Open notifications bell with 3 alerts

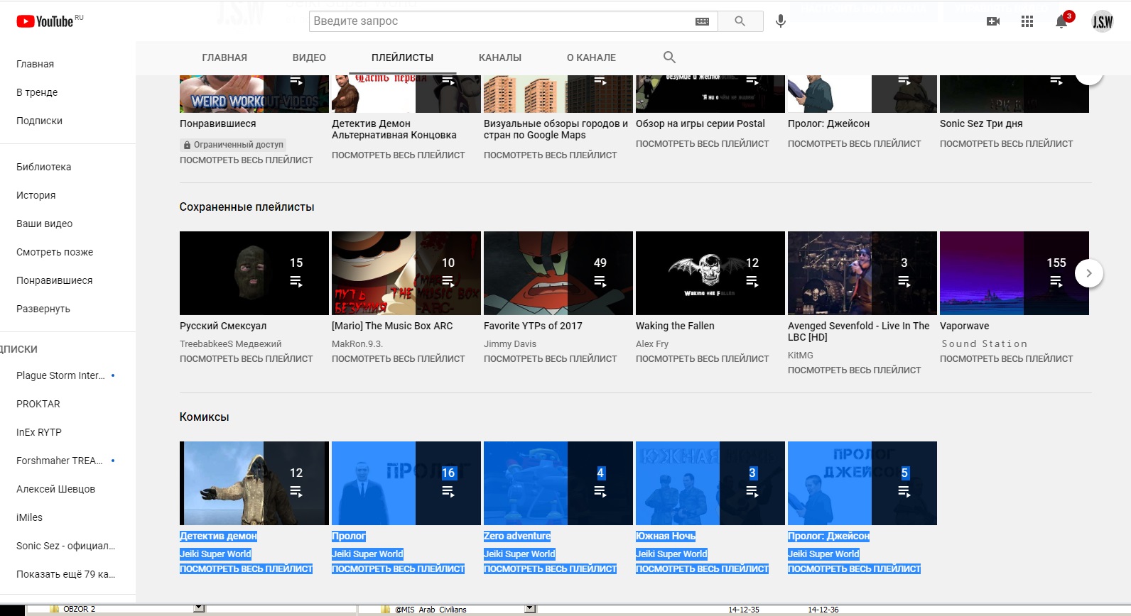coord(1061,21)
